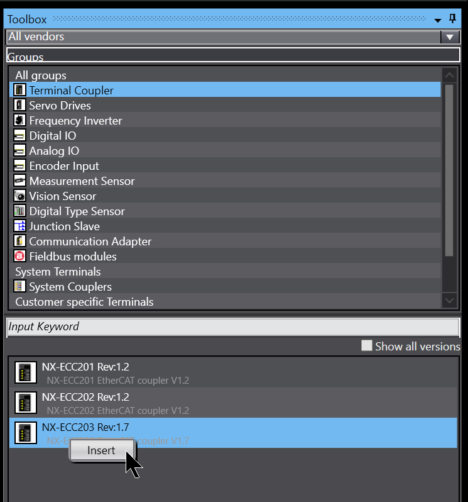
Task: Click NX-ECC201 EtherCAT coupler V1.2 description
Action: (x=118, y=381)
